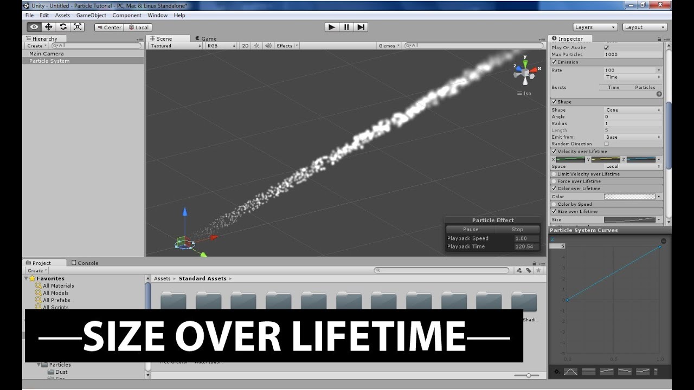
Task: Click the scene orientation gizmo cube
Action: coord(524,71)
